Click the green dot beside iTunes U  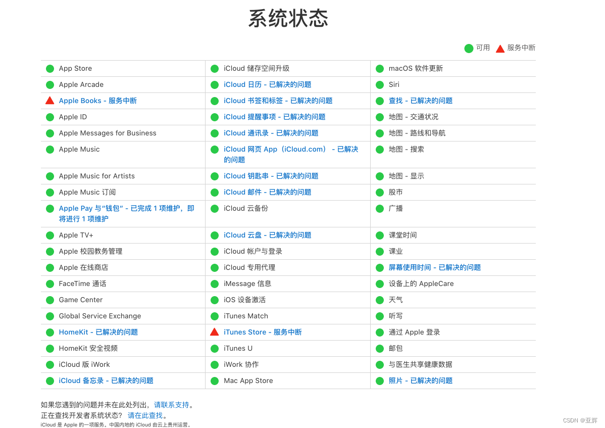[215, 349]
